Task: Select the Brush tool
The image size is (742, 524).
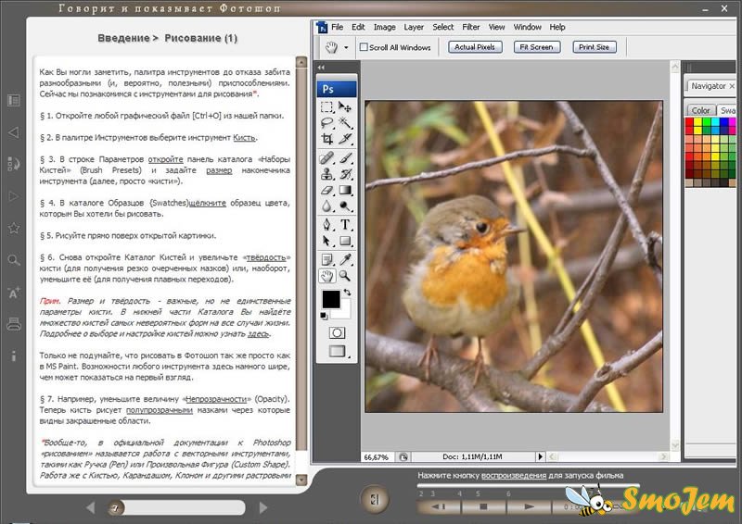Action: 345,157
